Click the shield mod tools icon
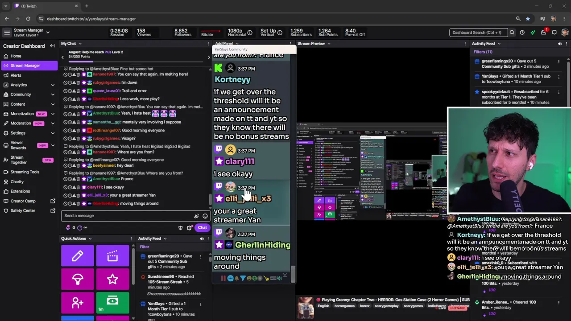 [x=181, y=228]
